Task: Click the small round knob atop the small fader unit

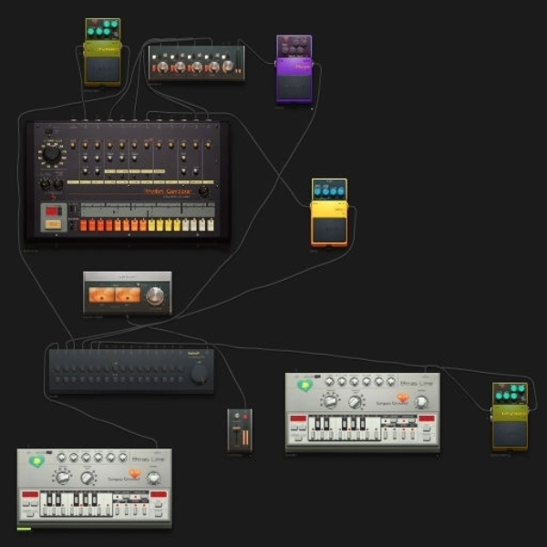Action: coord(237,416)
